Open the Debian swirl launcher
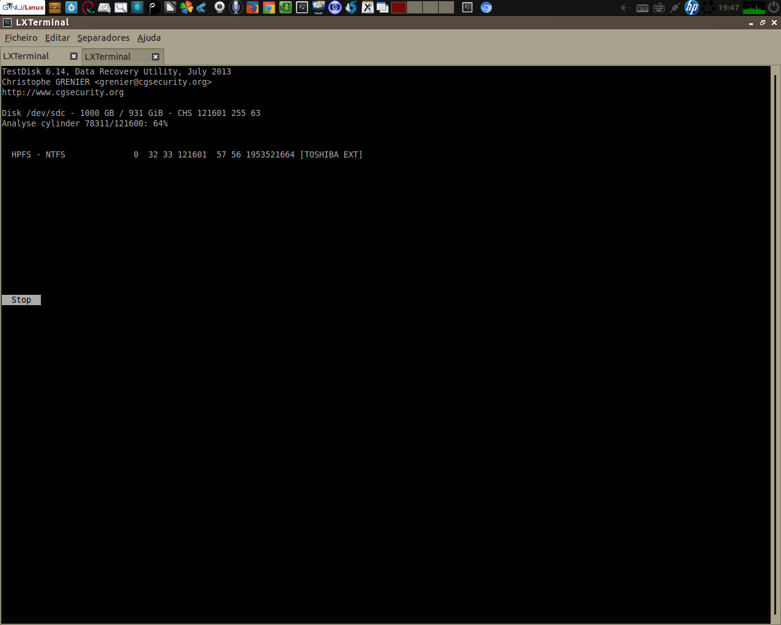Viewport: 781px width, 625px height. tap(88, 7)
